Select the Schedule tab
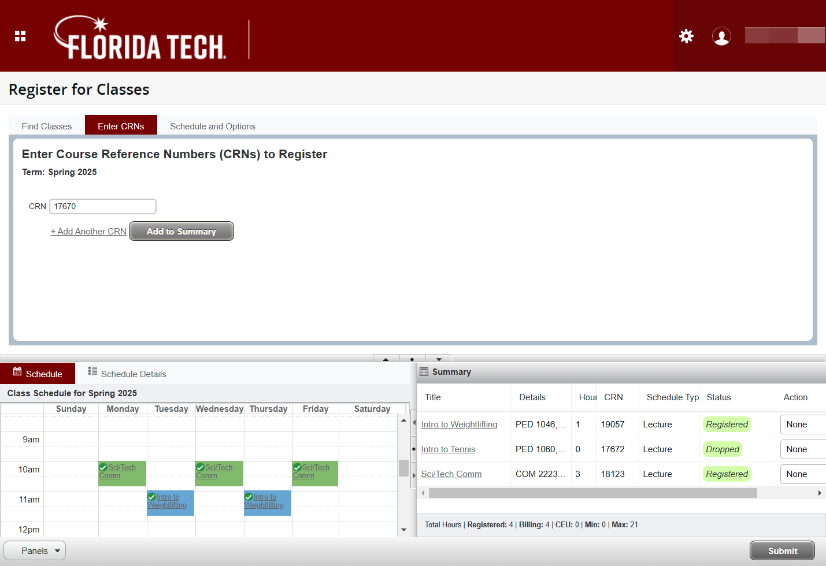This screenshot has width=826, height=566. click(x=38, y=374)
